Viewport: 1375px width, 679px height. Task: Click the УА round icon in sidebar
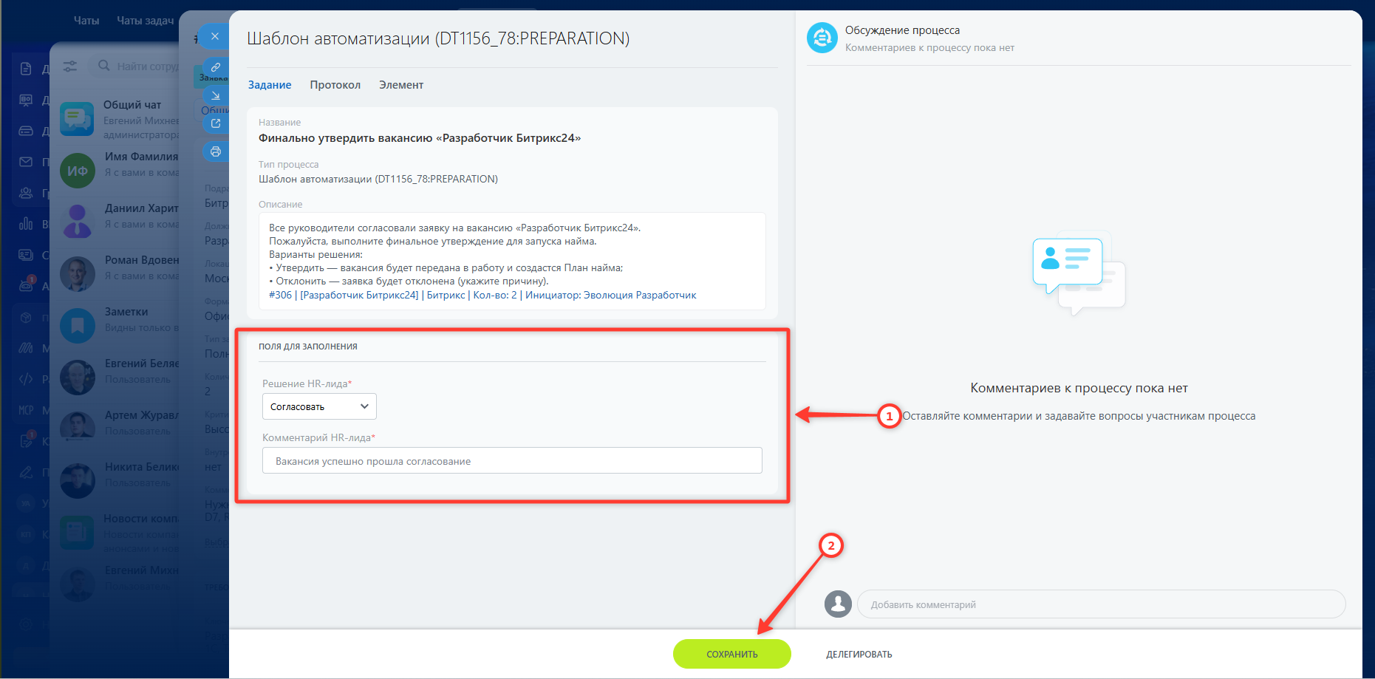26,503
